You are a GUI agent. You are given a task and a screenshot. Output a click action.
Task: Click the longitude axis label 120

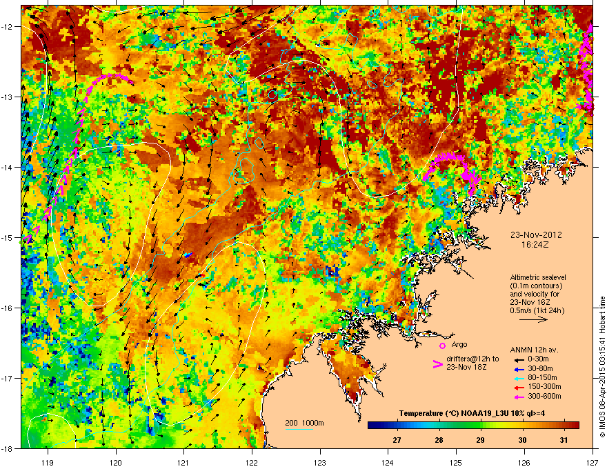coord(116,462)
